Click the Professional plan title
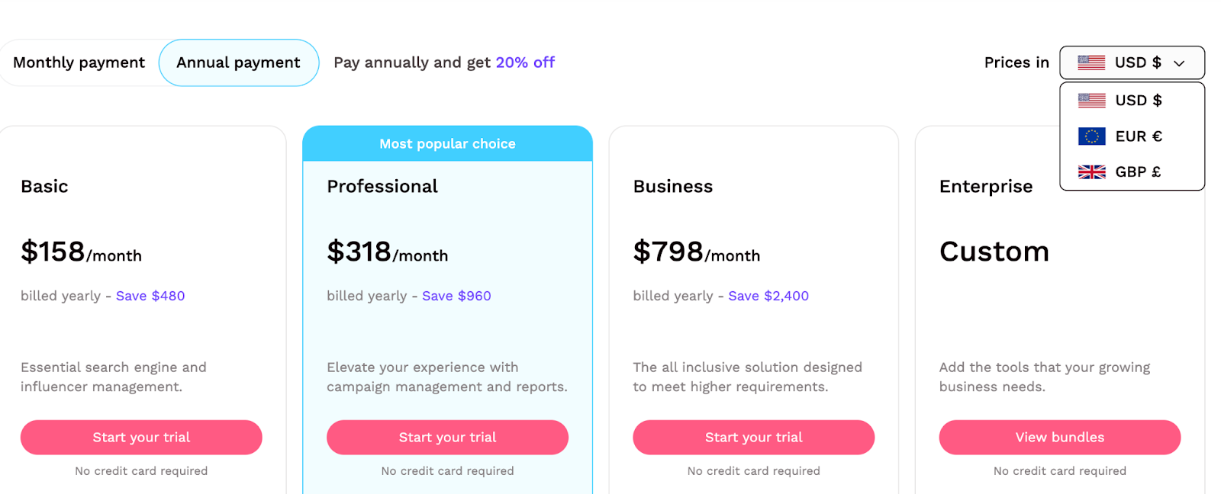Image resolution: width=1221 pixels, height=494 pixels. tap(382, 187)
